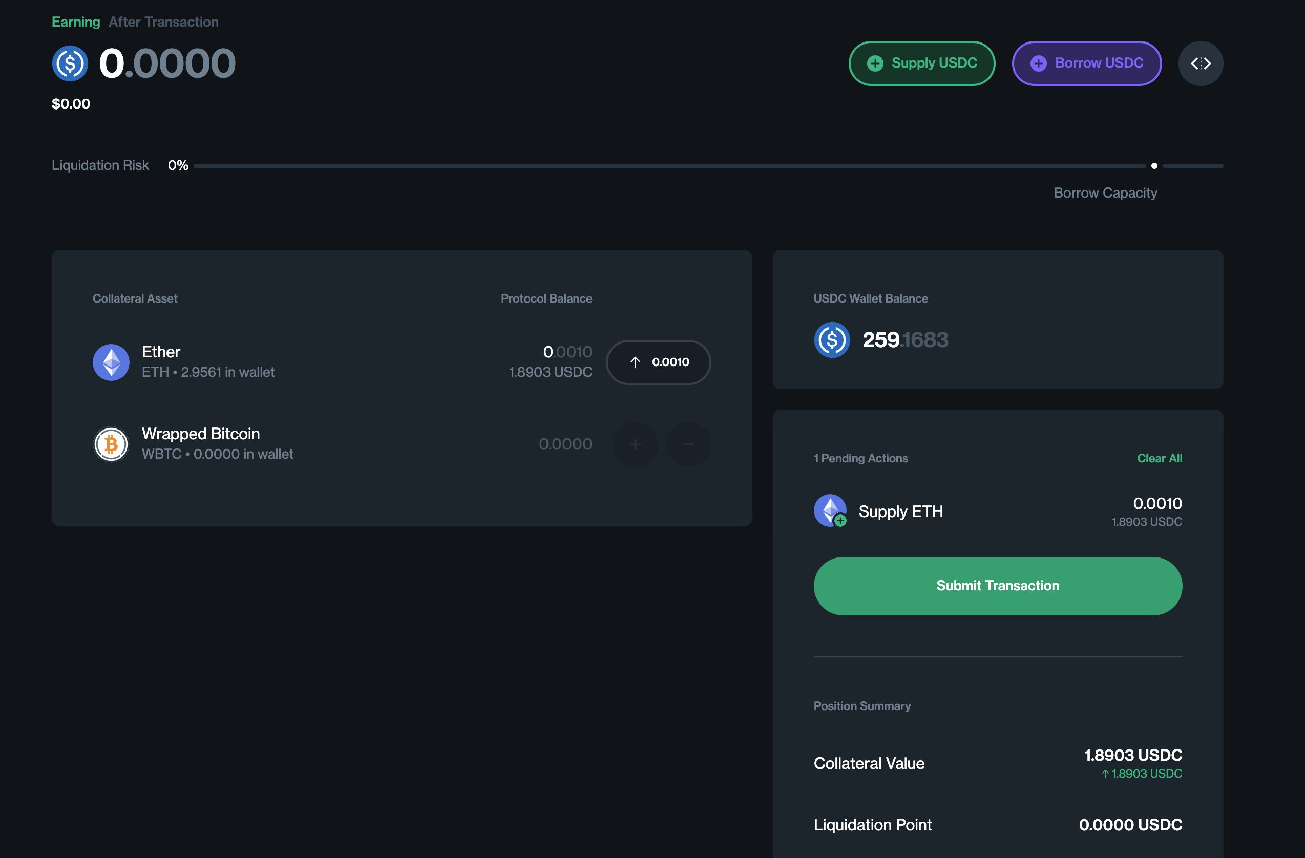Click the USDC icon in the Wallet Balance card
The height and width of the screenshot is (858, 1305).
tap(831, 339)
